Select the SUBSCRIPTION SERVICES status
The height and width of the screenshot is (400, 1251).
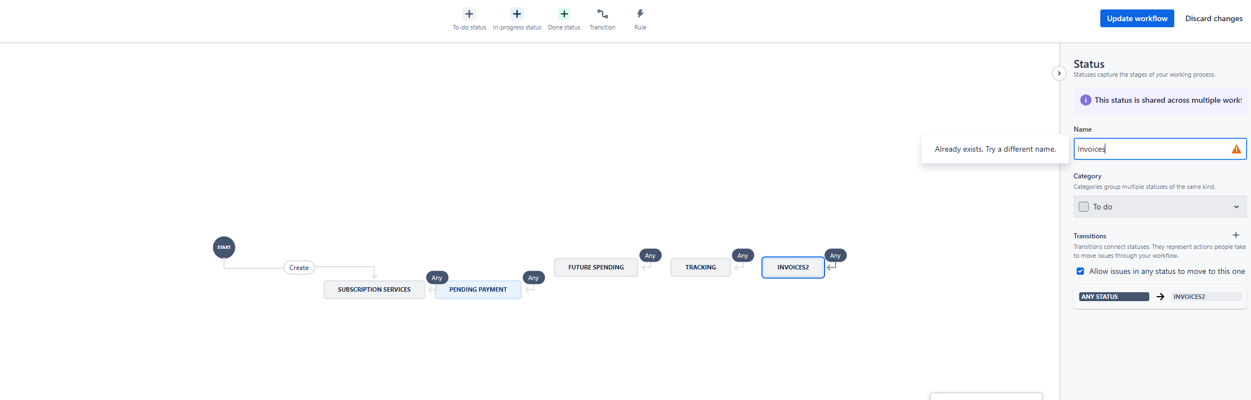374,289
